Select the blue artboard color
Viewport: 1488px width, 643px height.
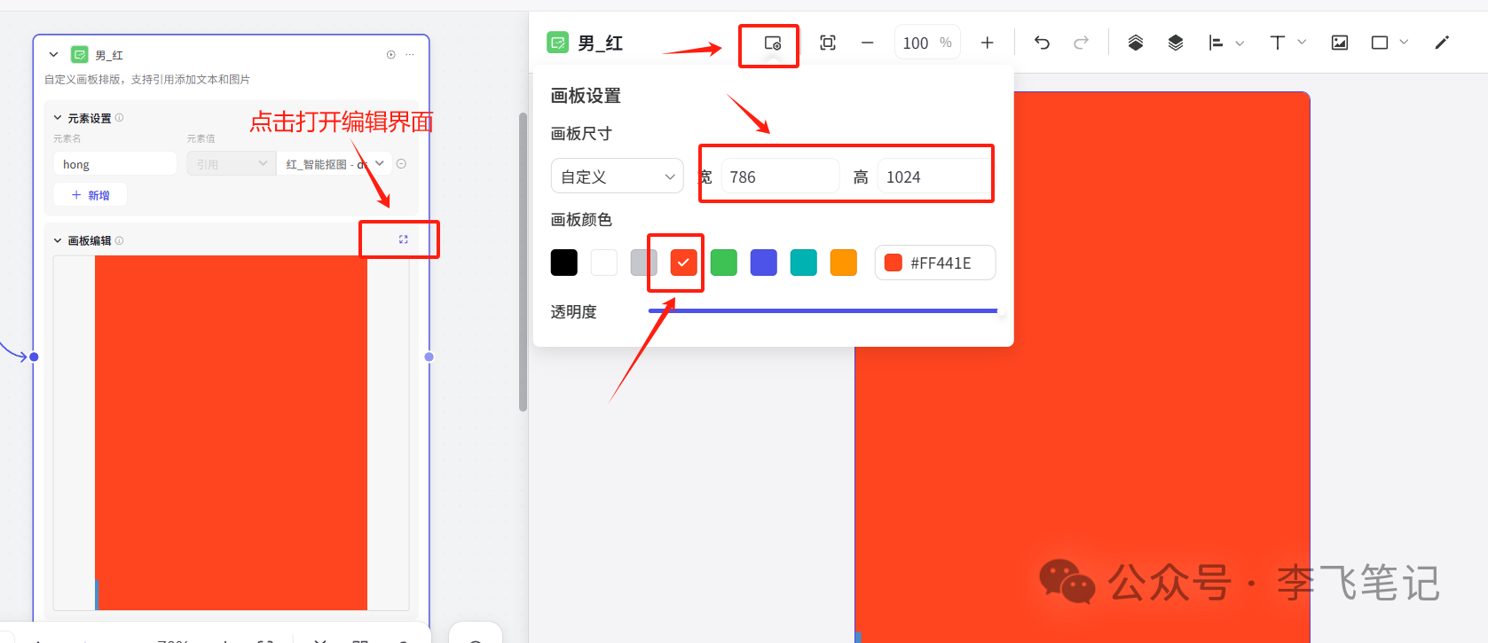[x=764, y=263]
